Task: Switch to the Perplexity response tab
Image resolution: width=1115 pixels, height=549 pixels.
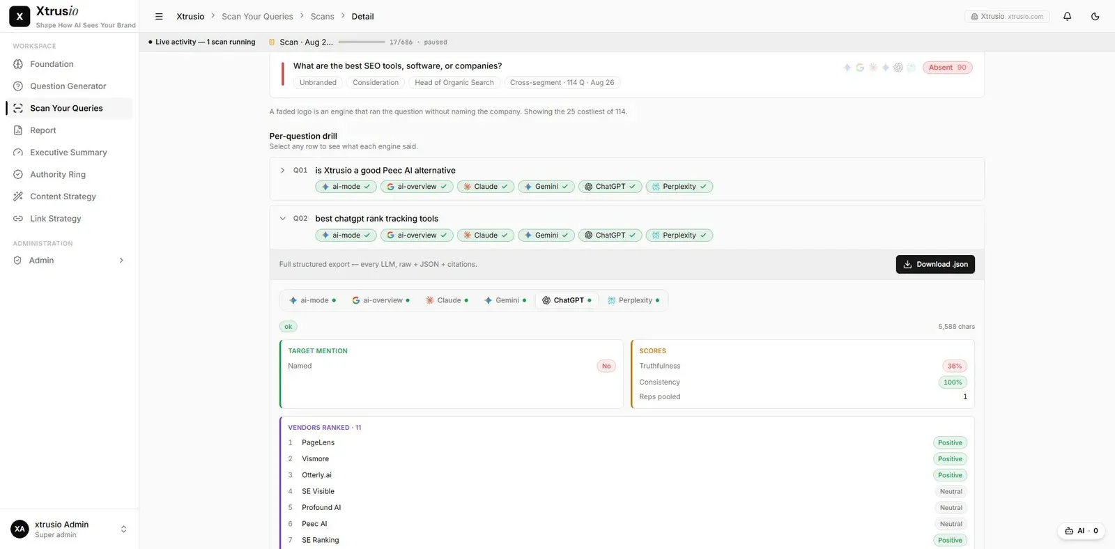Action: 633,300
